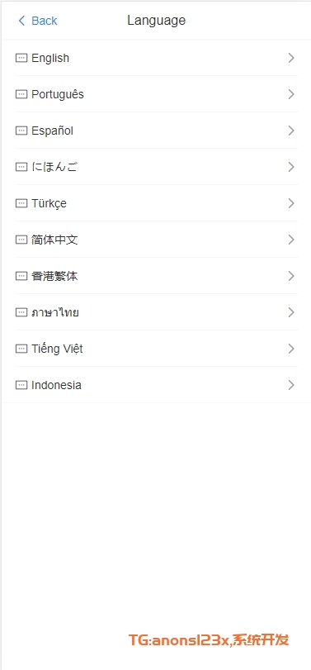The width and height of the screenshot is (311, 670).
Task: Open the English row chevron
Action: coord(291,58)
